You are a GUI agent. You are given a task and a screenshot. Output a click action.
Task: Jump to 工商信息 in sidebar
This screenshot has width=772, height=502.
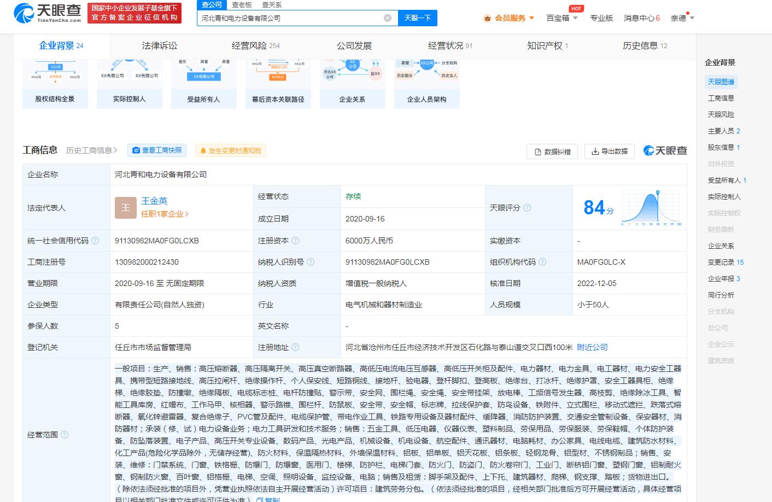pyautogui.click(x=721, y=98)
